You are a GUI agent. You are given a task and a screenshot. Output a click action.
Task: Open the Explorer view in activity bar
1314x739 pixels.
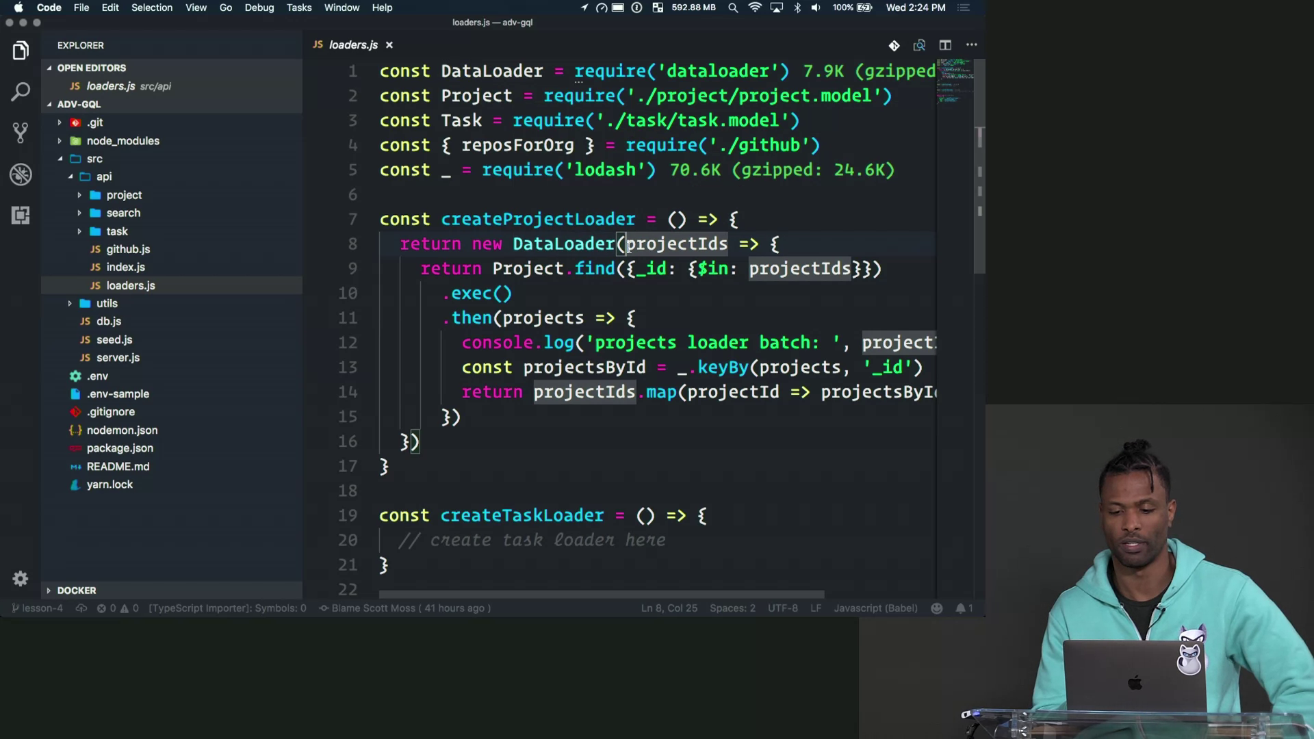(21, 51)
